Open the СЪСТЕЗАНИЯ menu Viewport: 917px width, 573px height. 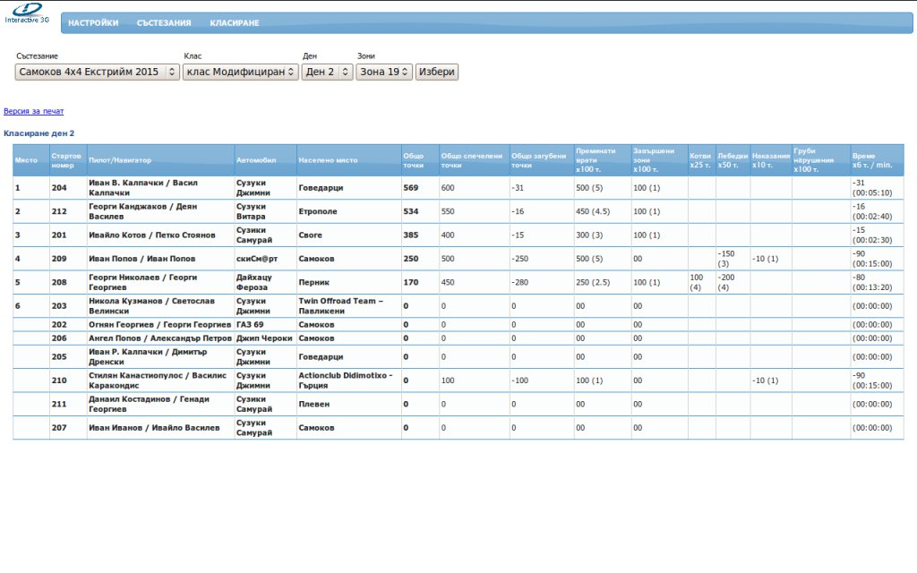[x=164, y=23]
